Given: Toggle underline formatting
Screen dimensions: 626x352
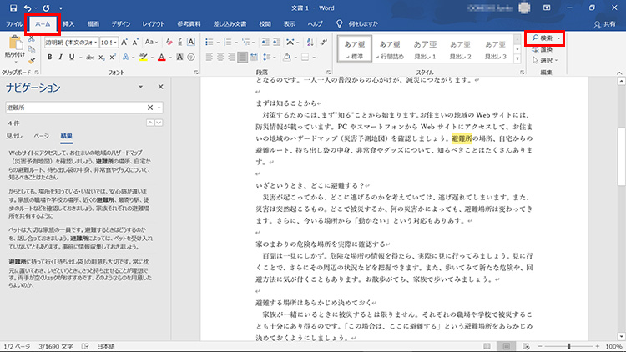Looking at the screenshot, I should click(73, 57).
